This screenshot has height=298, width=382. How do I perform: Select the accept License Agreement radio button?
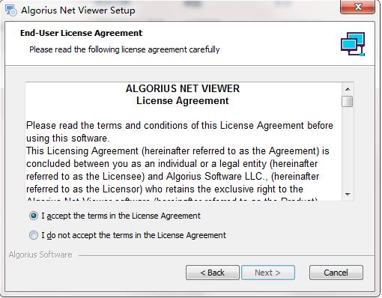pyautogui.click(x=34, y=216)
